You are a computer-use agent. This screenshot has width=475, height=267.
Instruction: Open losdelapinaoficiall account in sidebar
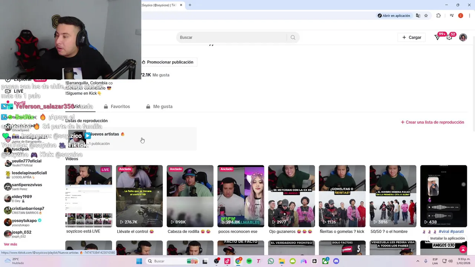(x=26, y=175)
